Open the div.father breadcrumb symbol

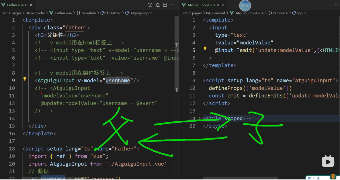coord(111,13)
